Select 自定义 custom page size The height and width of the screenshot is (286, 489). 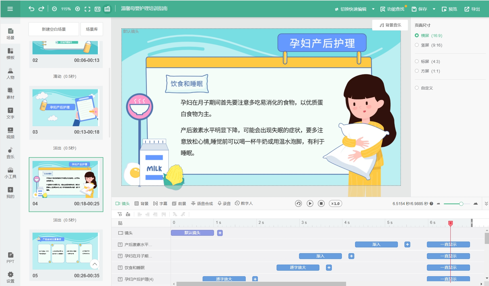[x=424, y=88]
